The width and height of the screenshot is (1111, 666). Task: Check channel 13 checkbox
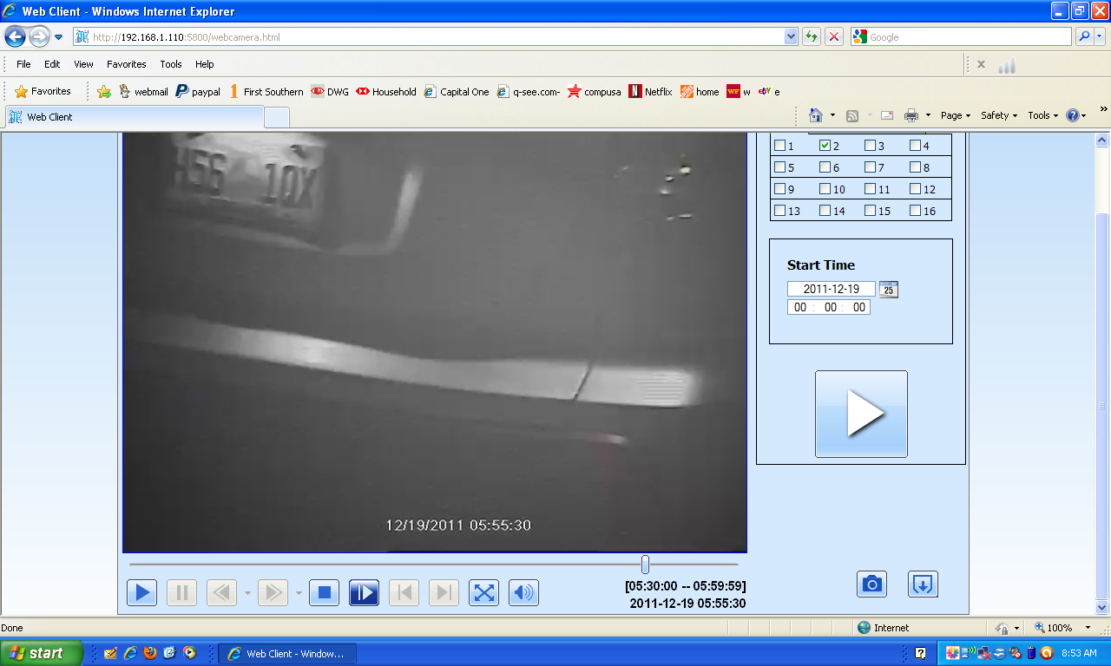(779, 211)
